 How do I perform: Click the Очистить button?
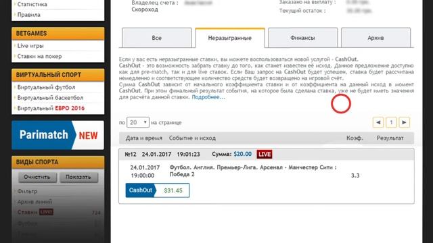tap(37, 177)
